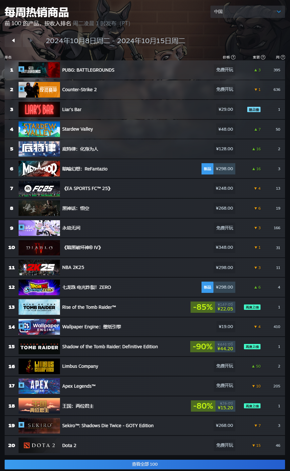This screenshot has height=471, width=290.
Task: Open the Stardew Valley game title
Action: coord(78,129)
